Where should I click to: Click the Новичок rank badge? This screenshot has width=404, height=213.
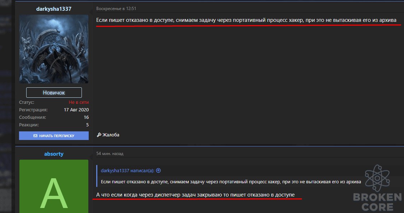click(x=54, y=92)
